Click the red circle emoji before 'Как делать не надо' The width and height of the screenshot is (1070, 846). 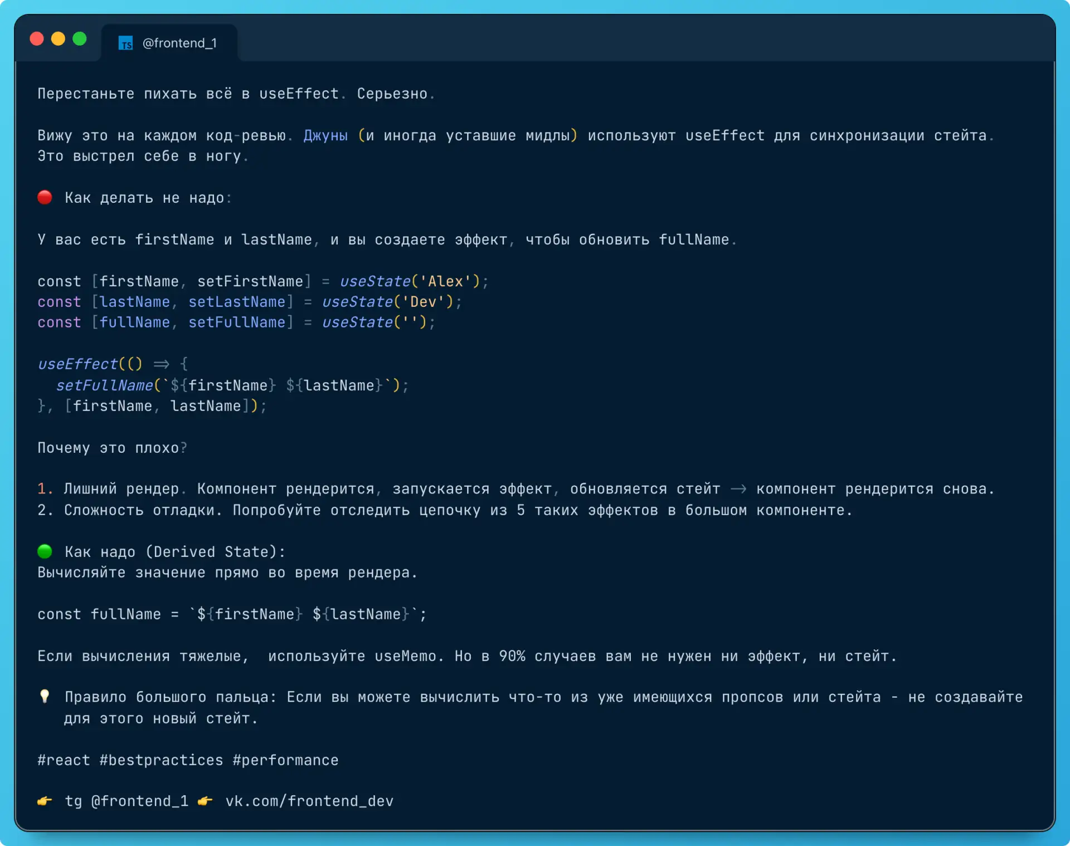[x=45, y=198]
